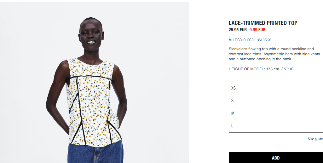Click the black ADD button
The image size is (323, 163).
[x=276, y=158]
